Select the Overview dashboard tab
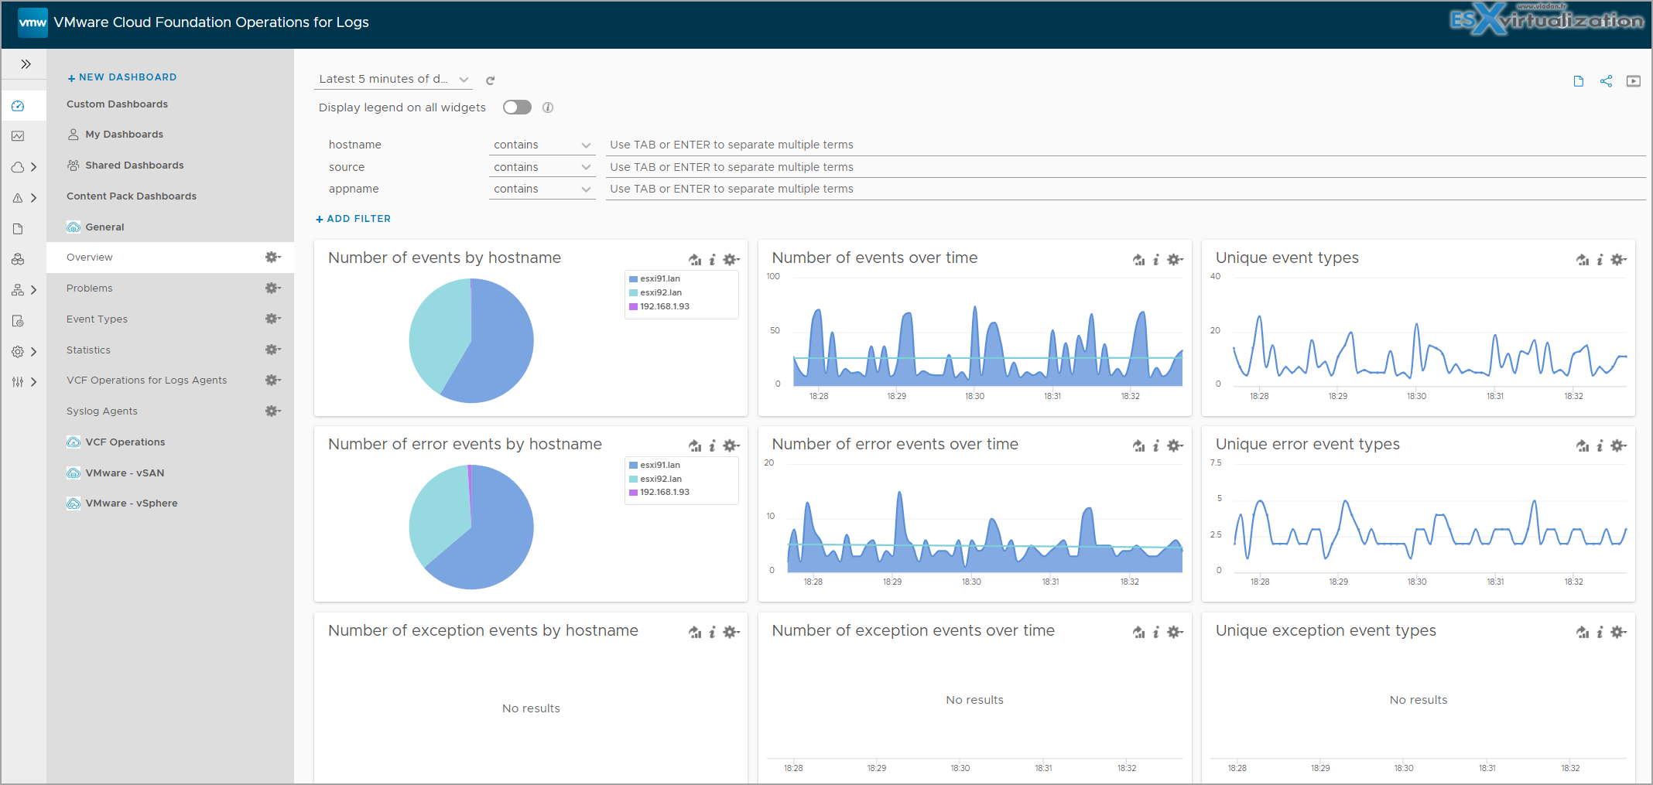 click(x=170, y=258)
